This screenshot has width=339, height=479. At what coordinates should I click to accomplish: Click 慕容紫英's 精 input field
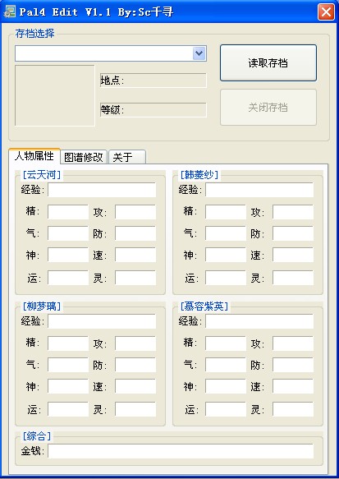(226, 343)
